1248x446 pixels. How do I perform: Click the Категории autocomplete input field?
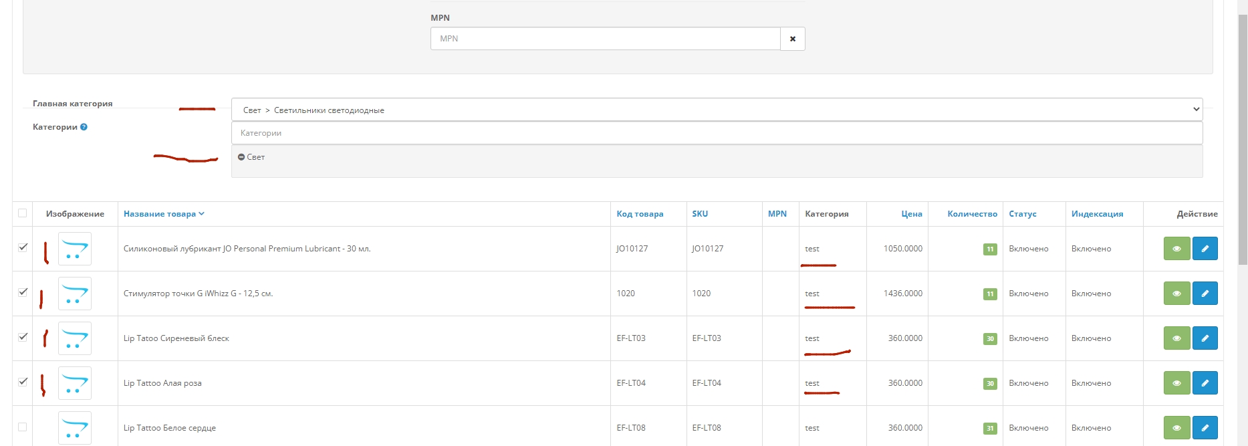pos(716,133)
